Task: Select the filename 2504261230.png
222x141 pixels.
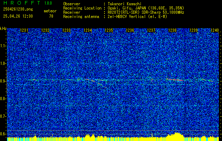Action: pos(18,9)
